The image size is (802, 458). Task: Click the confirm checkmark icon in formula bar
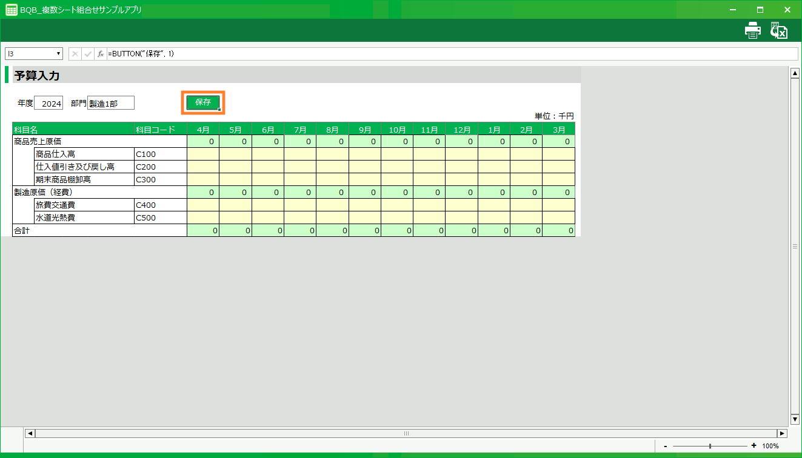[88, 54]
